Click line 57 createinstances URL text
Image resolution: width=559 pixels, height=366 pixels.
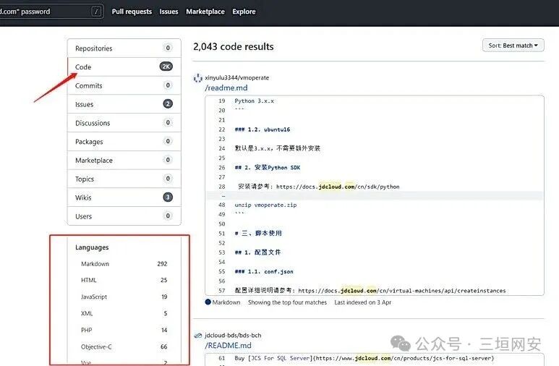402,291
